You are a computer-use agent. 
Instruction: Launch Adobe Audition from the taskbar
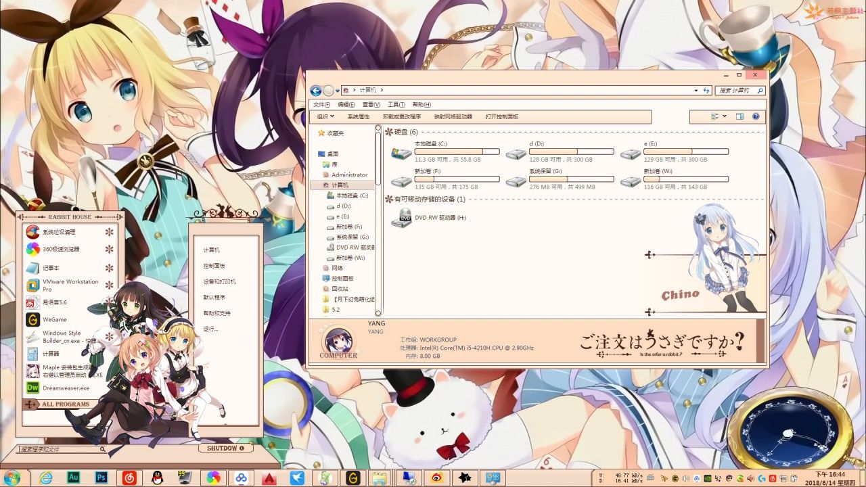(74, 478)
